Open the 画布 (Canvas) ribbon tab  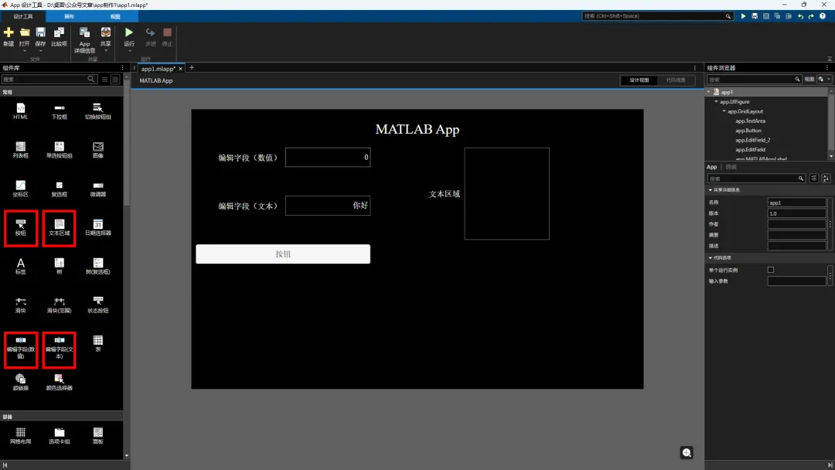pos(70,16)
